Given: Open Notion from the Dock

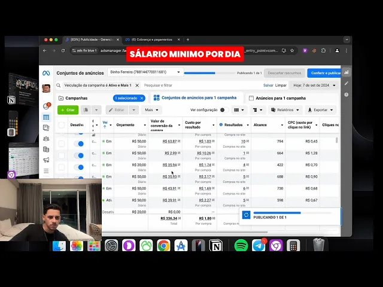Looking at the screenshot, I should pyautogui.click(x=216, y=246).
